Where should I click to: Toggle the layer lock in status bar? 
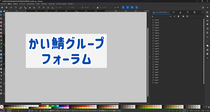(x=40, y=111)
